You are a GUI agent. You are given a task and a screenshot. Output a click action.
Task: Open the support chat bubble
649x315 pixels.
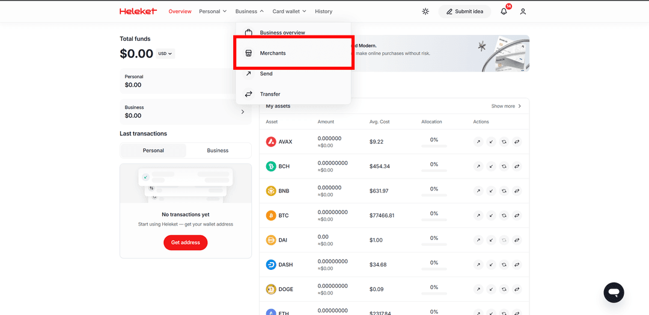[614, 292]
